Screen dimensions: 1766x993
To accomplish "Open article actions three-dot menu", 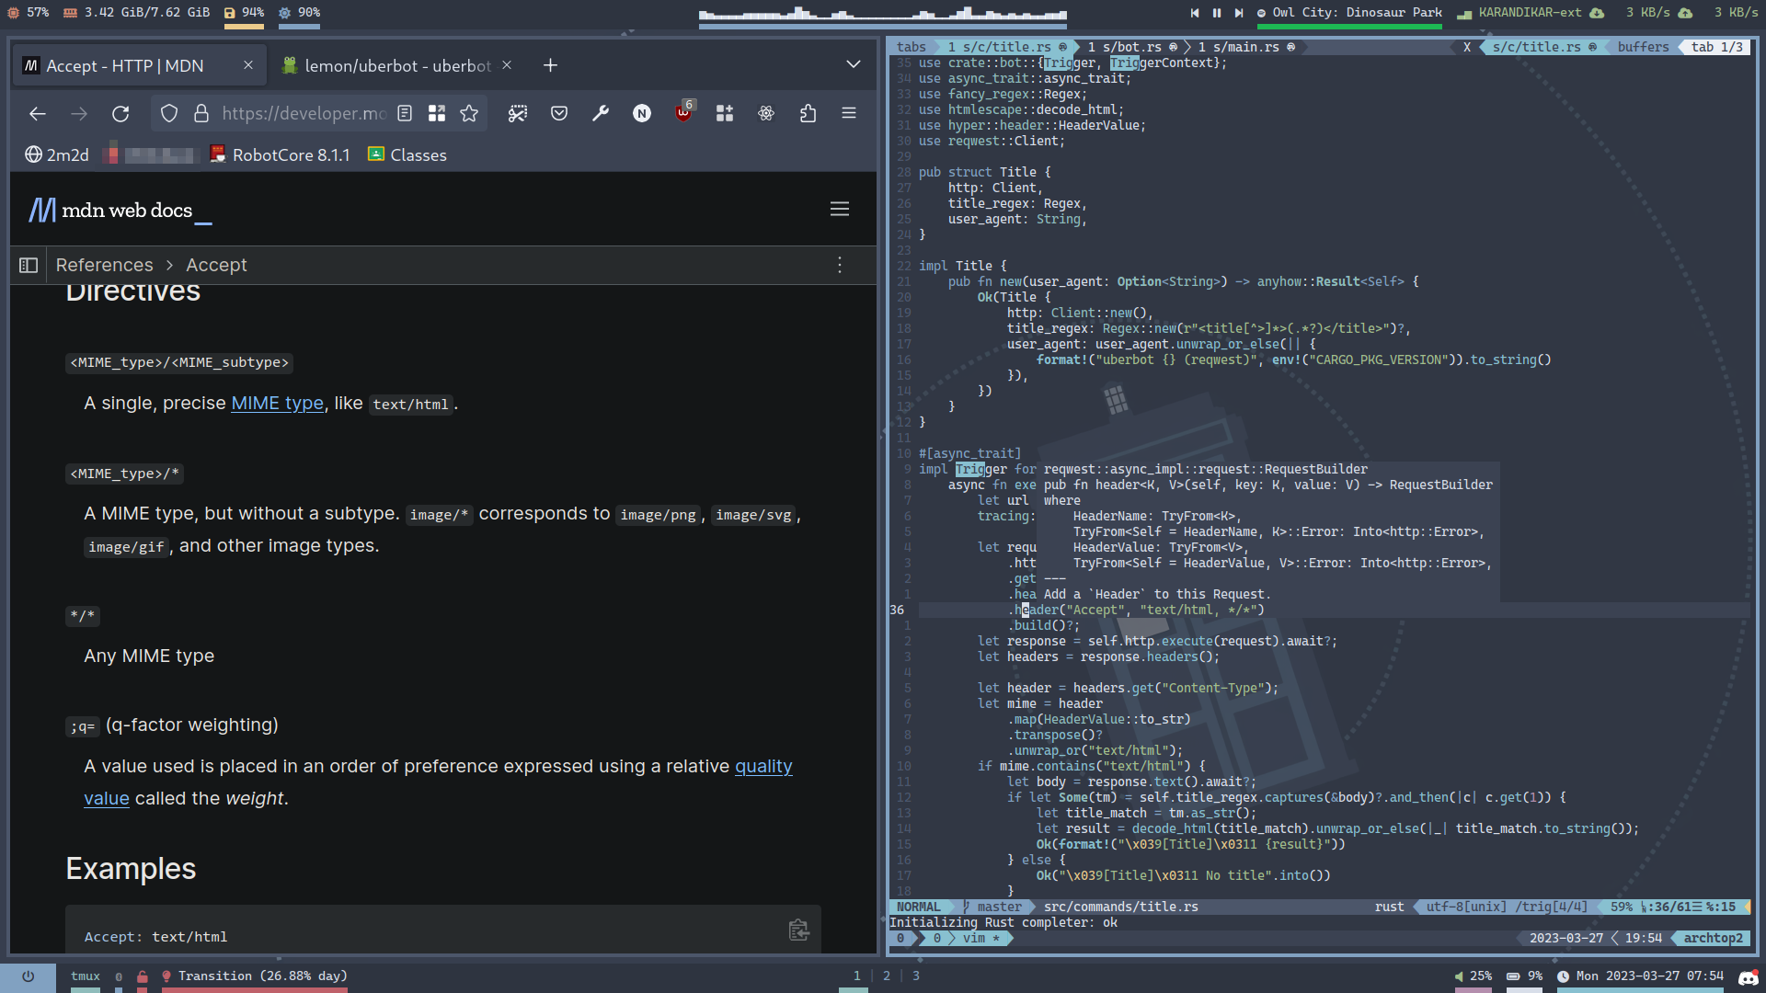I will tap(840, 265).
